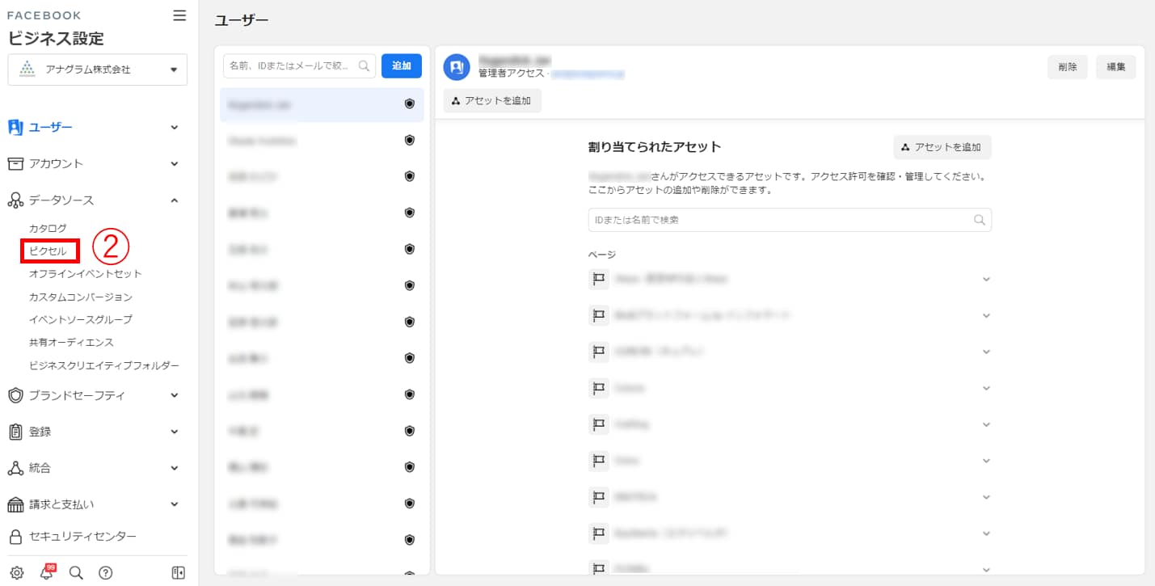Click the 削除 button
Screen dimensions: 1155x586
(x=1067, y=67)
